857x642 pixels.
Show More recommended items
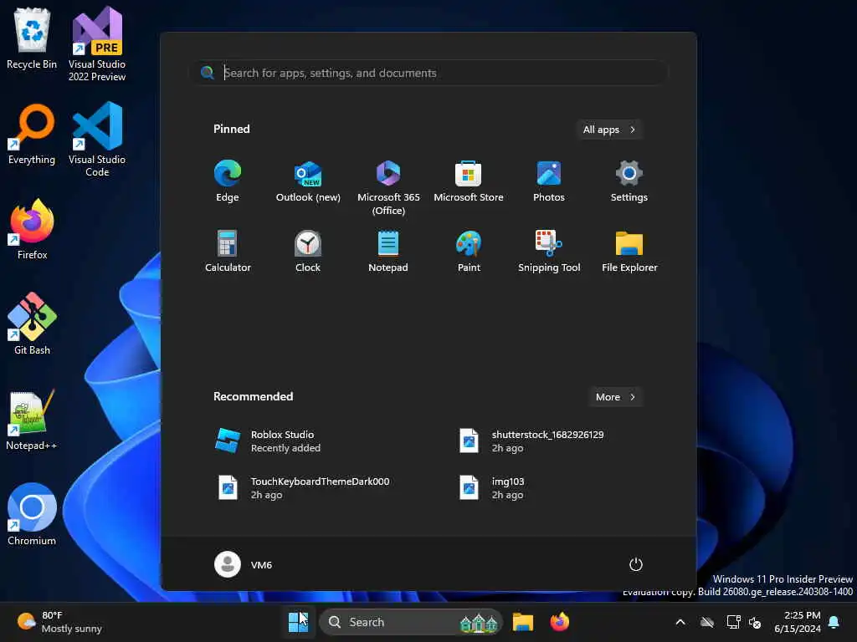pyautogui.click(x=615, y=397)
